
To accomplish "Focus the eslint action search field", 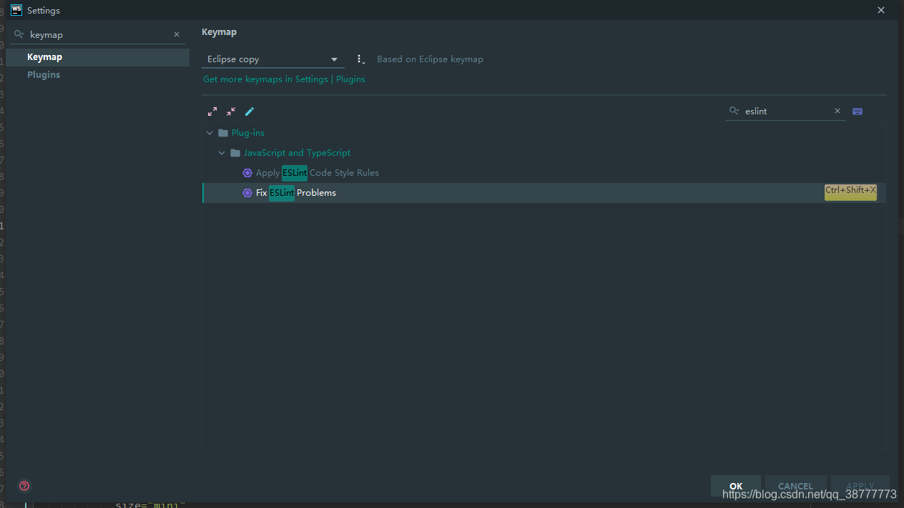I will click(787, 111).
